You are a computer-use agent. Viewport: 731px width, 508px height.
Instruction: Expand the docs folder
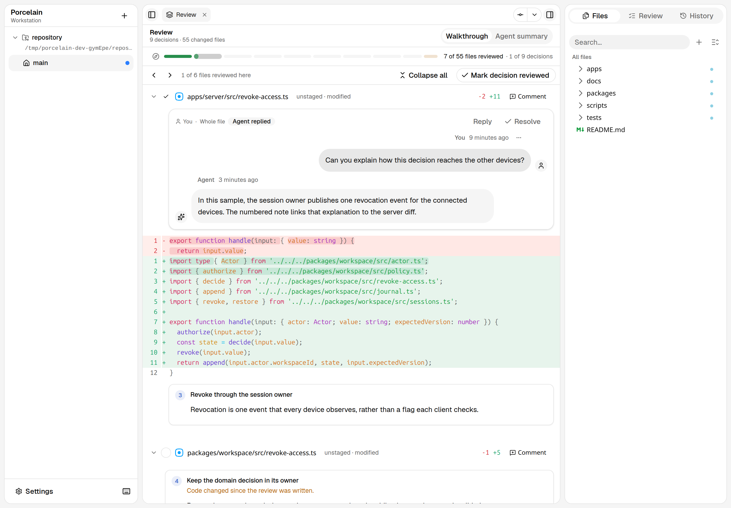tap(580, 81)
